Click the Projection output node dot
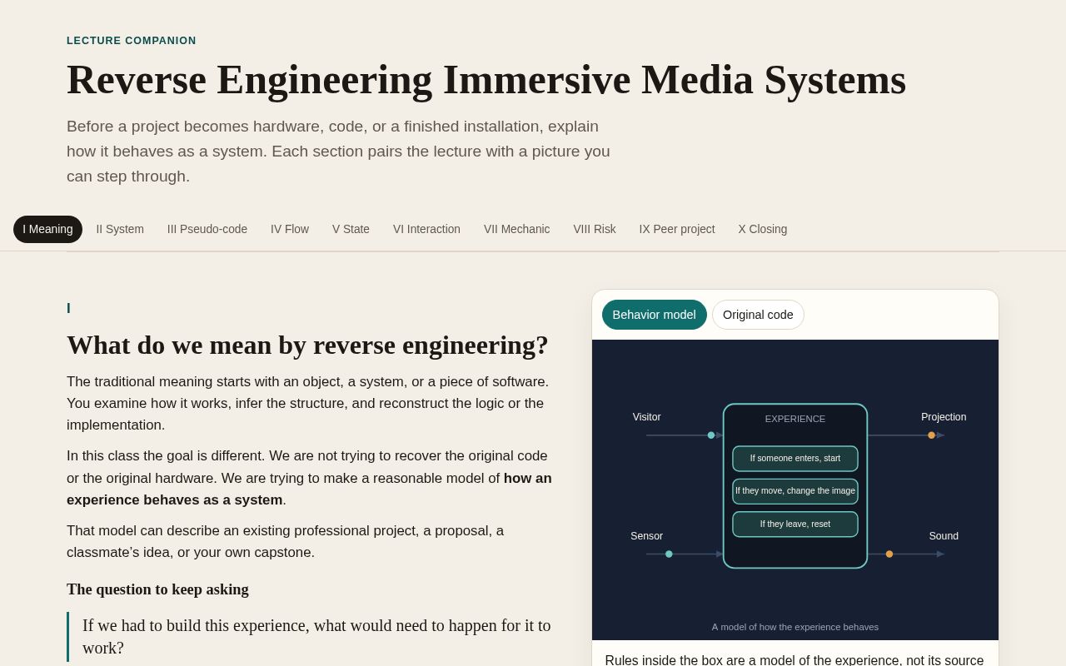1066x666 pixels. (x=932, y=435)
